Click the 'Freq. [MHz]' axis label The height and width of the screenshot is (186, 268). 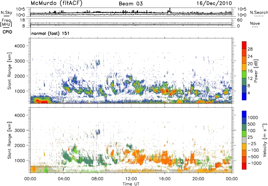pos(6,23)
